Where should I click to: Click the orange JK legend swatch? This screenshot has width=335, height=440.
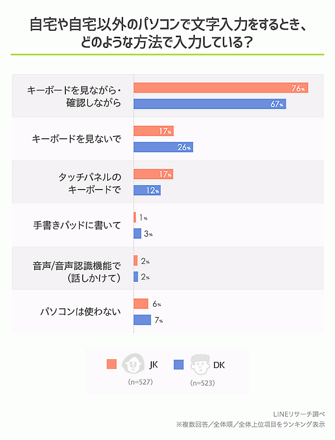(x=111, y=364)
